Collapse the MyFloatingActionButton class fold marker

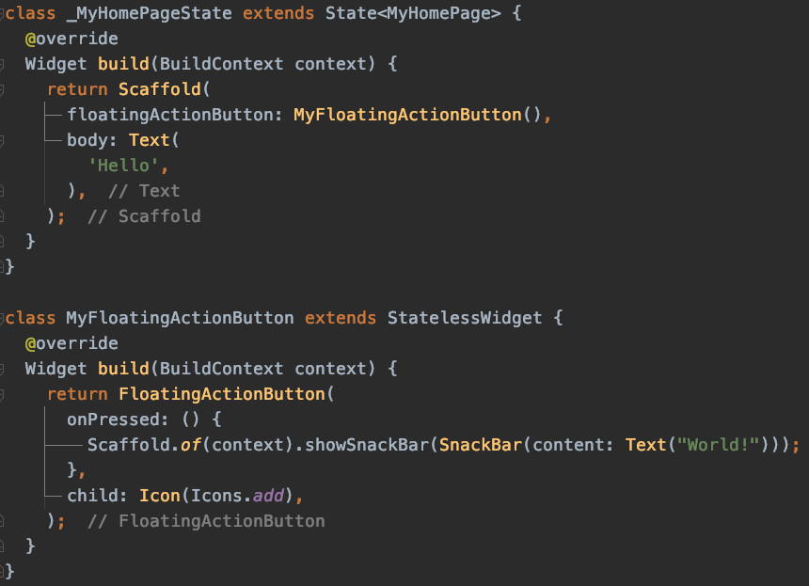point(3,318)
